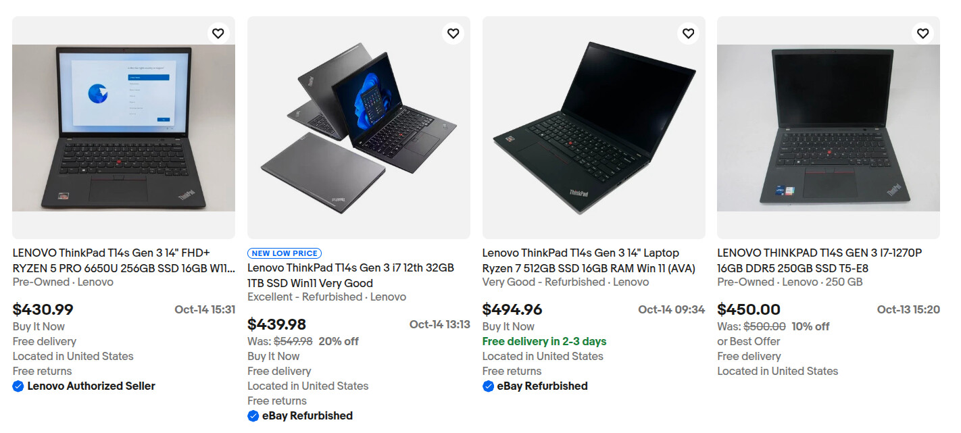This screenshot has height=433, width=961.
Task: Add Ryzen 5 PRO ThinkPad to watchlist
Action: tap(218, 33)
